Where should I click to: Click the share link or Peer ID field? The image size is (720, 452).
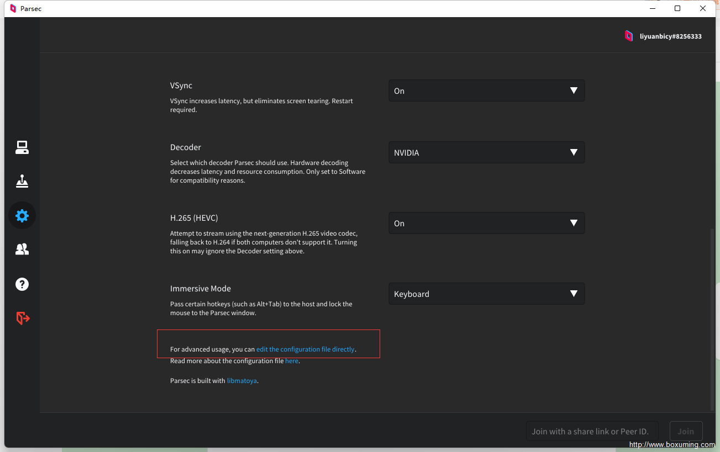pos(592,432)
